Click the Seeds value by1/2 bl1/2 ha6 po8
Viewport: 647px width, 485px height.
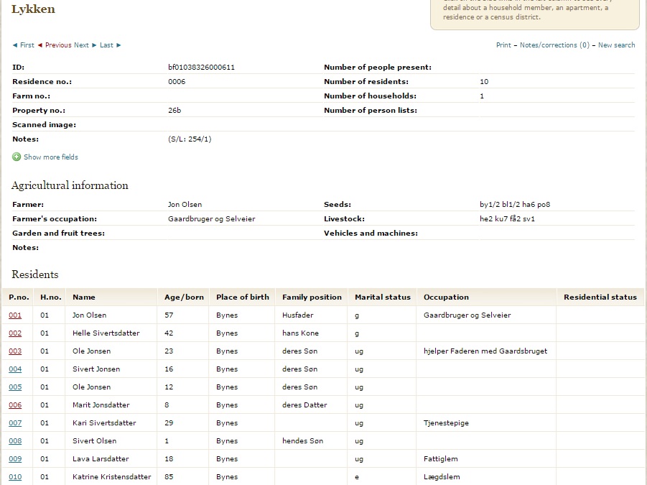tap(515, 204)
